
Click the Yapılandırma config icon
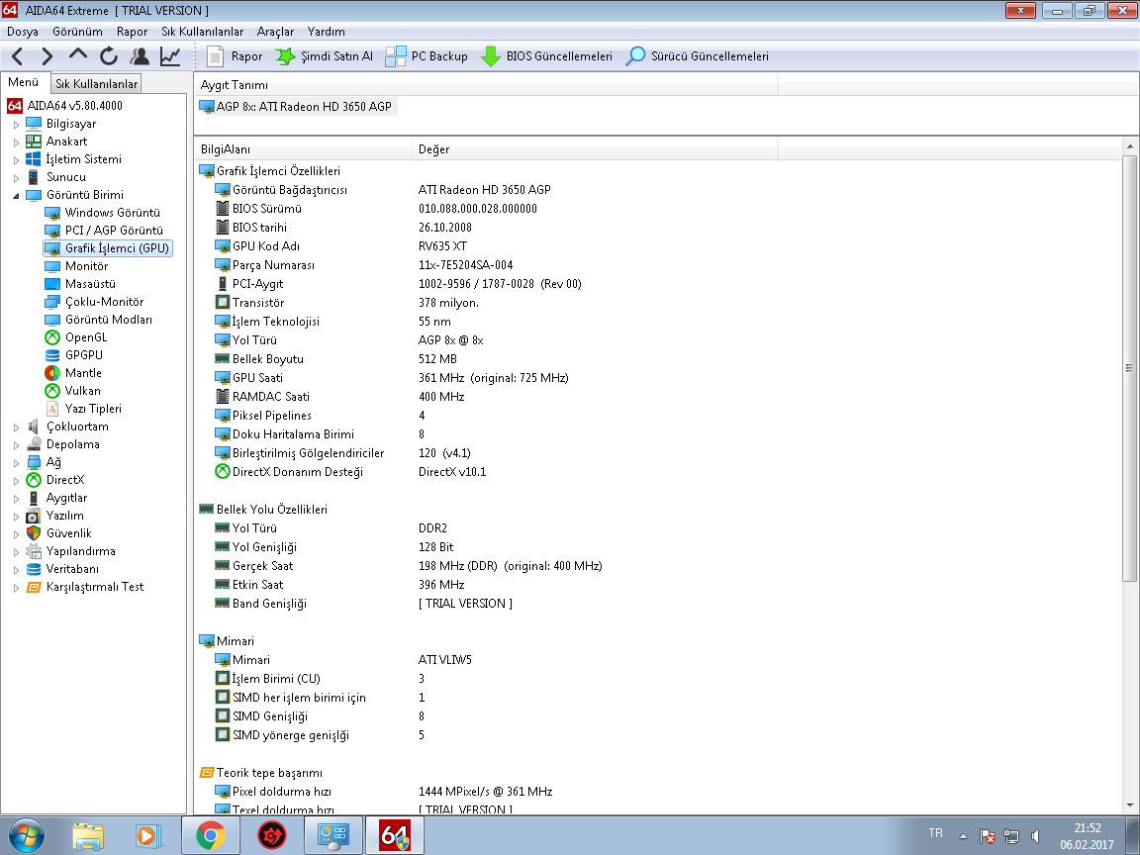pos(34,551)
